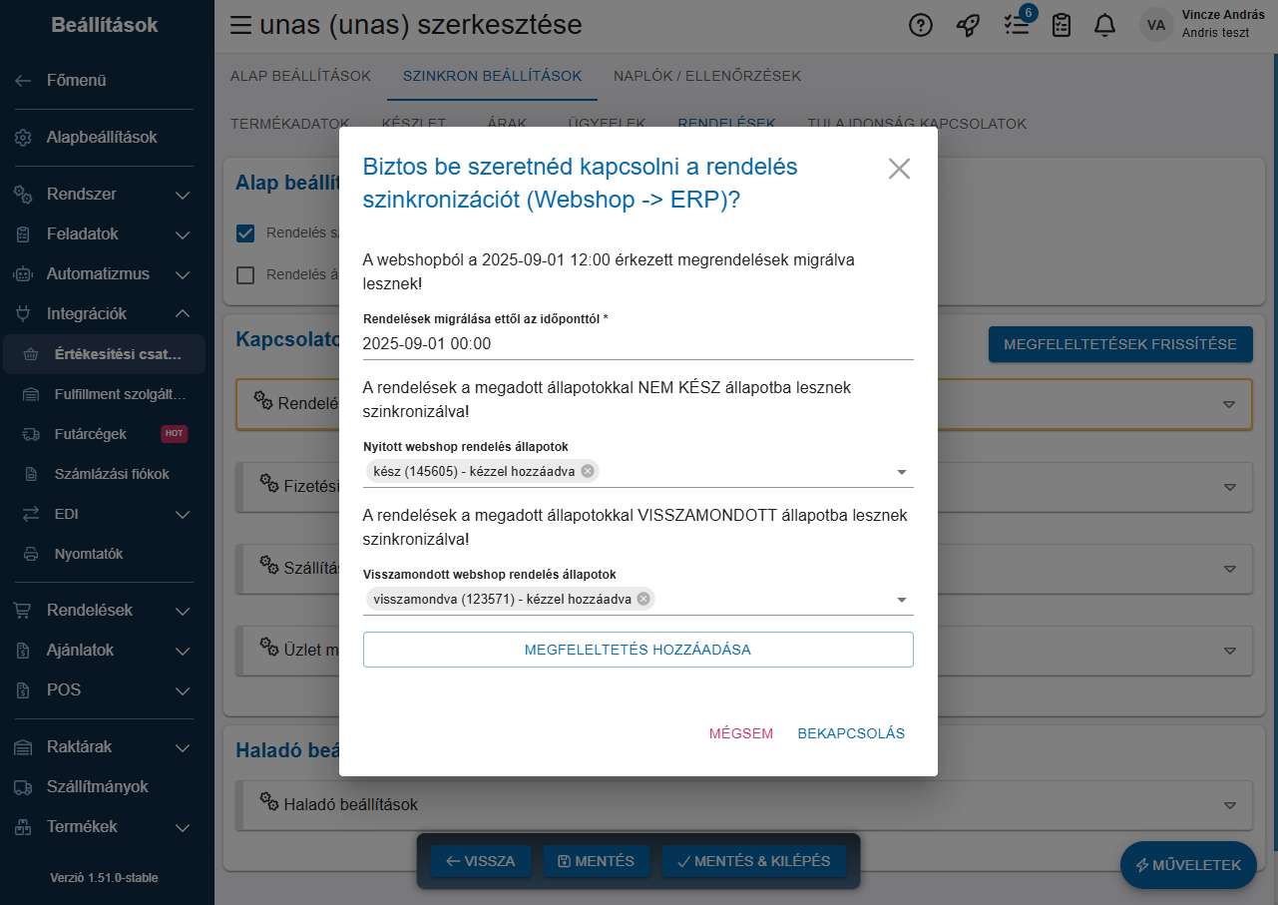This screenshot has height=905, width=1278.
Task: Expand Haladó beállítások panel
Action: pyautogui.click(x=1229, y=804)
